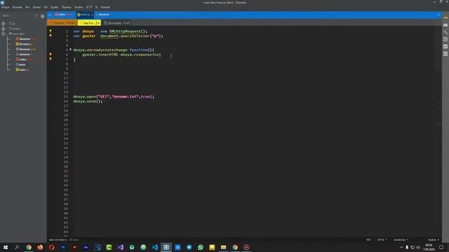The image size is (449, 252).
Task: Open WhatsApp from the taskbar
Action: point(201,247)
